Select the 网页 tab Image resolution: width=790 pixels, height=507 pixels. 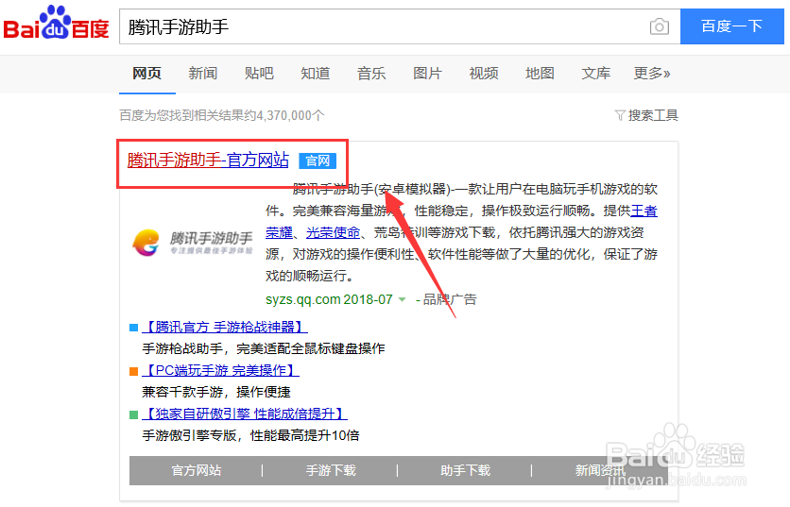click(x=146, y=74)
